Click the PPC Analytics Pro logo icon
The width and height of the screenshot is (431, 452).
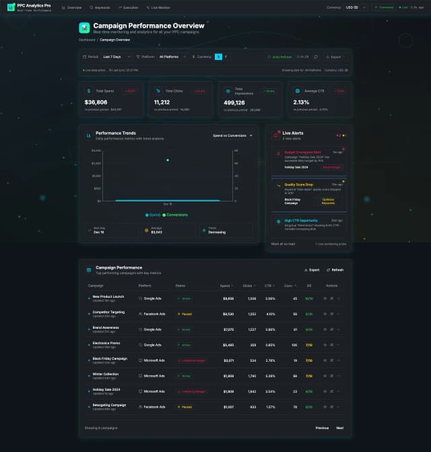[x=11, y=7]
